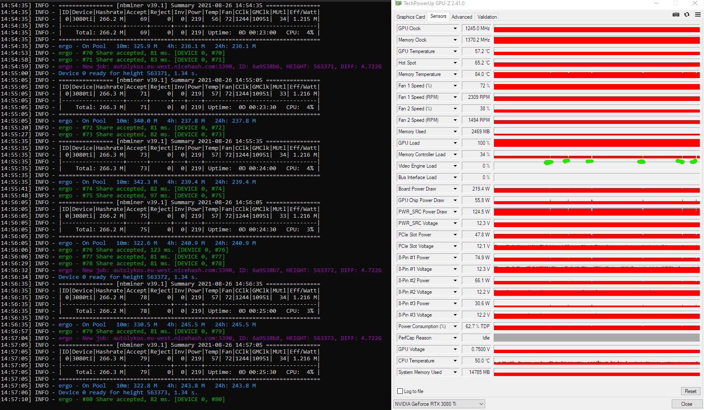Click the Summary 2021-08-26 14:57:05 header line
This screenshot has width=704, height=410.
(x=160, y=345)
